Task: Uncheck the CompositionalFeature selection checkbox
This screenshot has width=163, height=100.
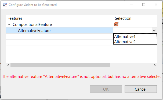Action: tap(116, 24)
